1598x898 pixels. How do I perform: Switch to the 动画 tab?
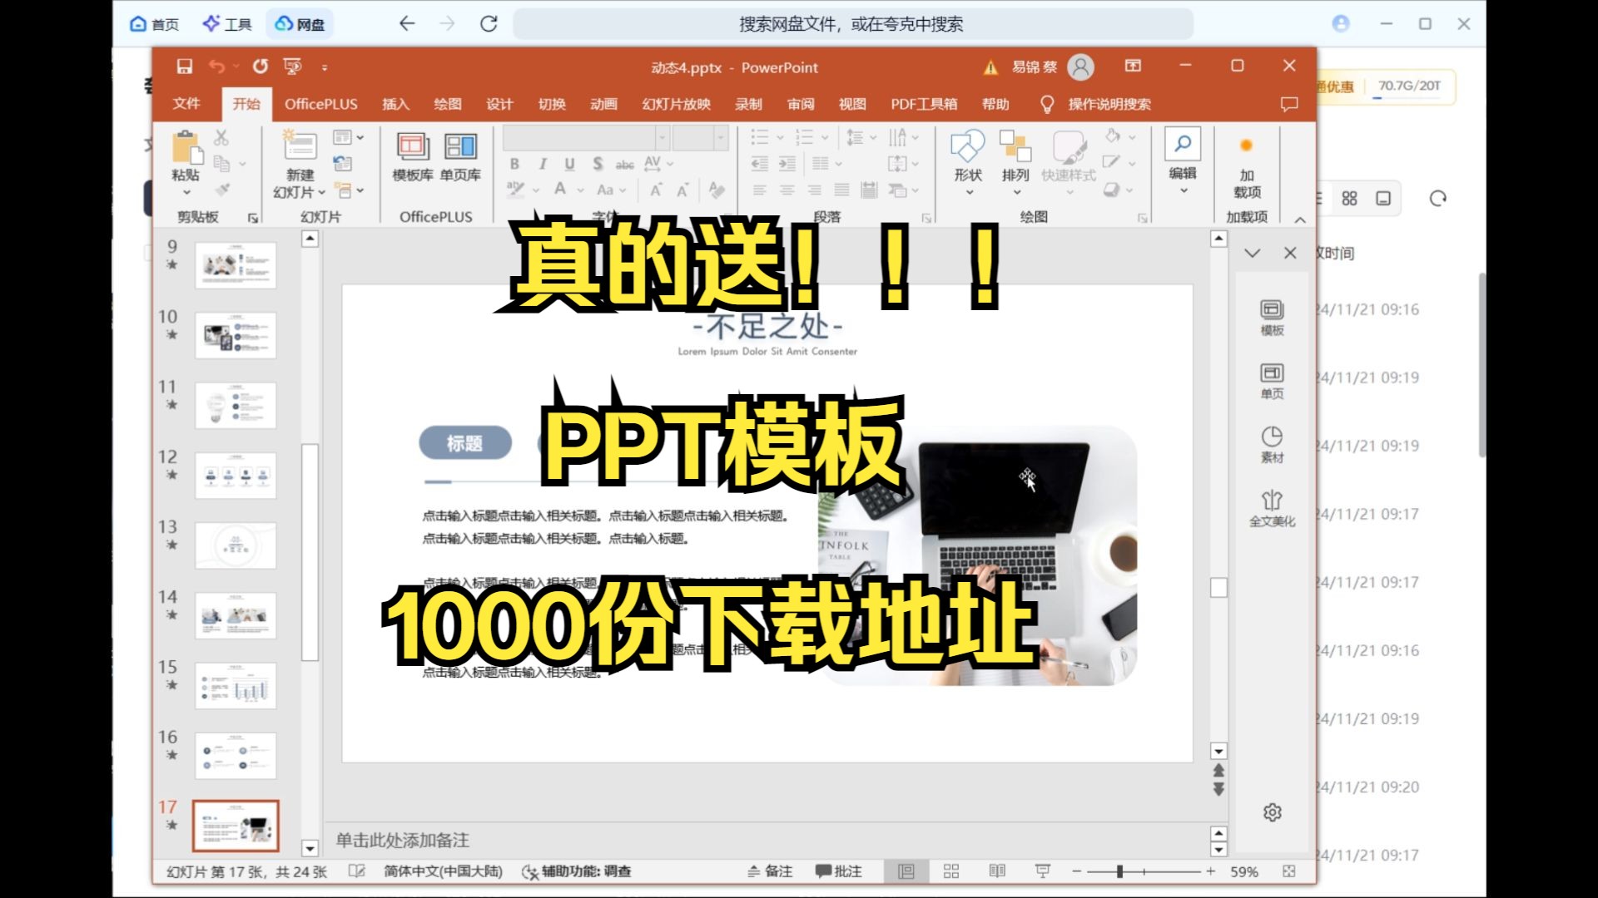click(603, 104)
